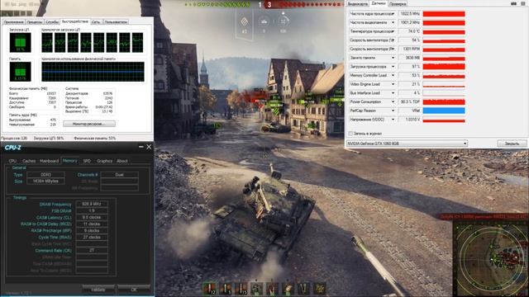529x297 pixels.
Task: Select the fourth slot in game consumables bar
Action: (256, 289)
